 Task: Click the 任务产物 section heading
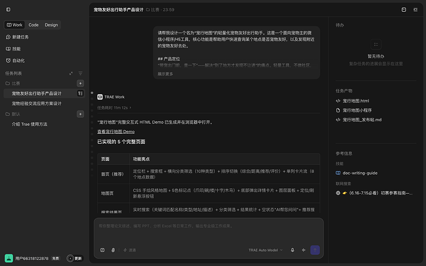[x=344, y=91]
